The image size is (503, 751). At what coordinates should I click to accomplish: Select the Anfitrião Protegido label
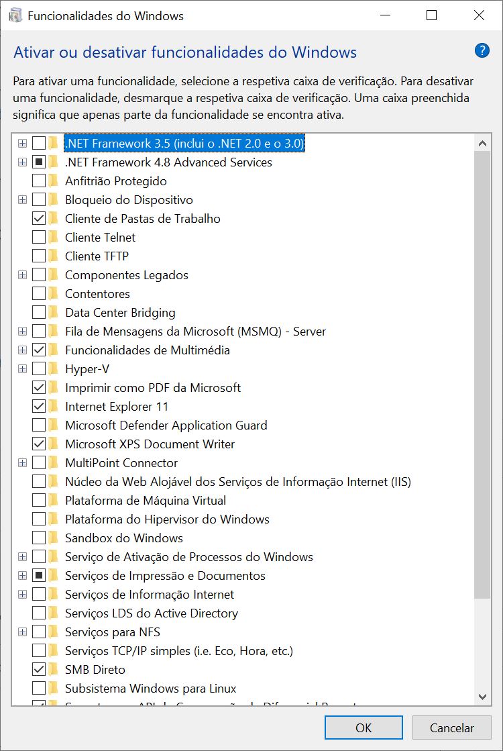tap(116, 181)
